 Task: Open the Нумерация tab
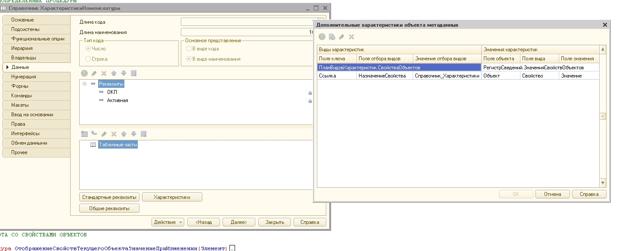pos(36,77)
